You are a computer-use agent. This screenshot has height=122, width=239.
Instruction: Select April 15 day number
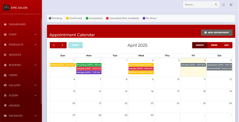click(126, 91)
